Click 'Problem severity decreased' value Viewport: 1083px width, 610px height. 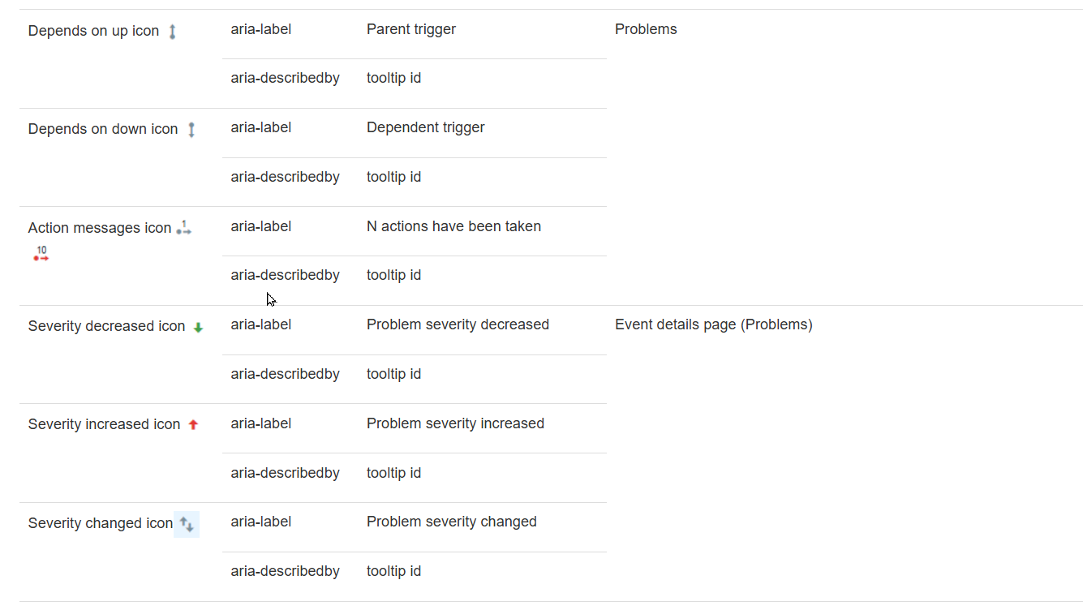(x=458, y=324)
